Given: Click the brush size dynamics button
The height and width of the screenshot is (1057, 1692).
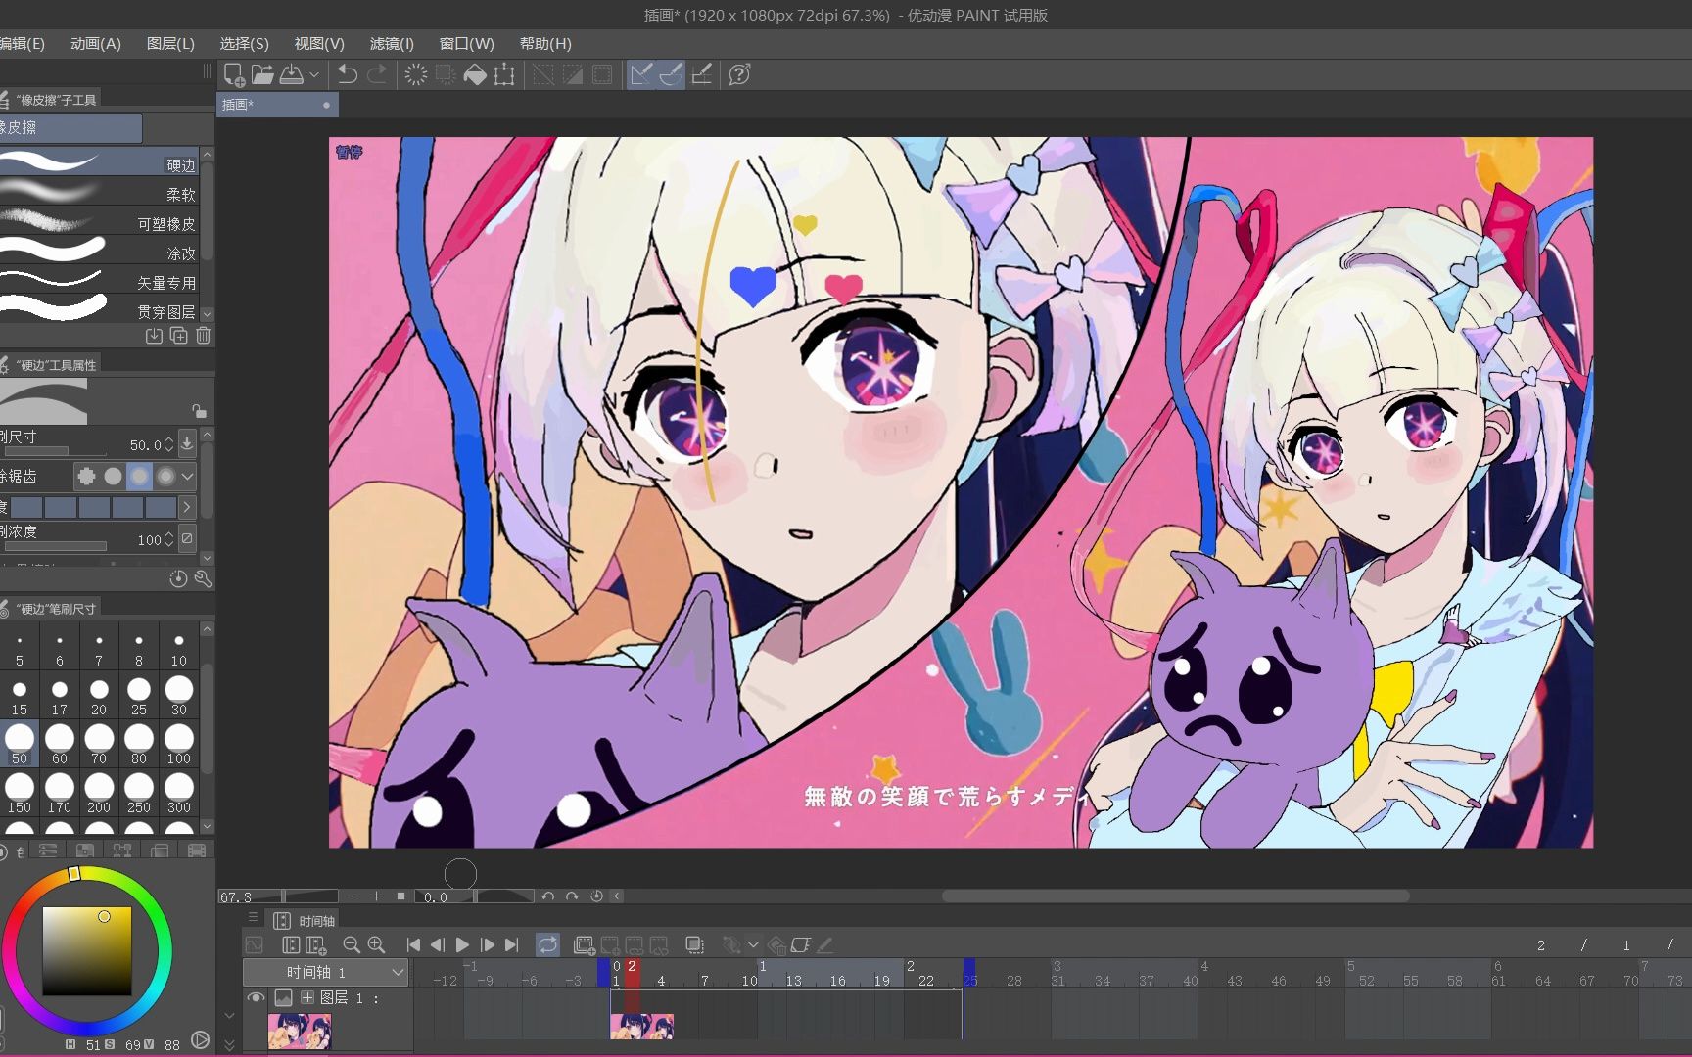Looking at the screenshot, I should click(187, 443).
